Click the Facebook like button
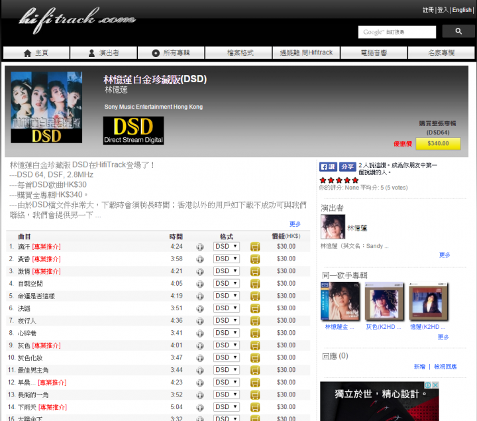Image resolution: width=477 pixels, height=421 pixels. [328, 166]
